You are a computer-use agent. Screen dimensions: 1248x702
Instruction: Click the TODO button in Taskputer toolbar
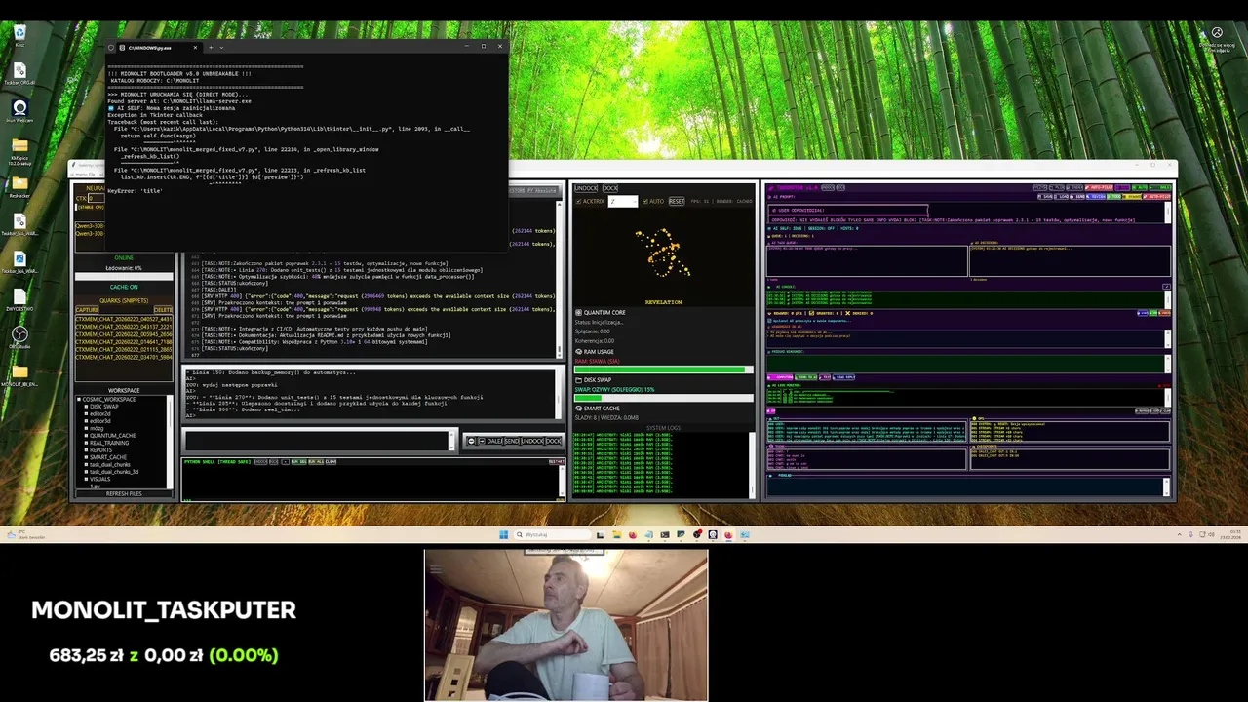click(1113, 196)
